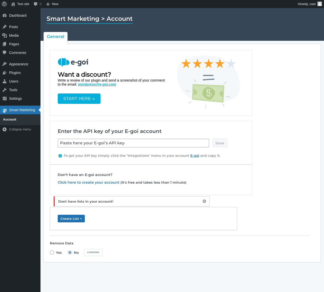The image size is (324, 292).
Task: Click the Pages icon in sidebar
Action: [x=5, y=44]
